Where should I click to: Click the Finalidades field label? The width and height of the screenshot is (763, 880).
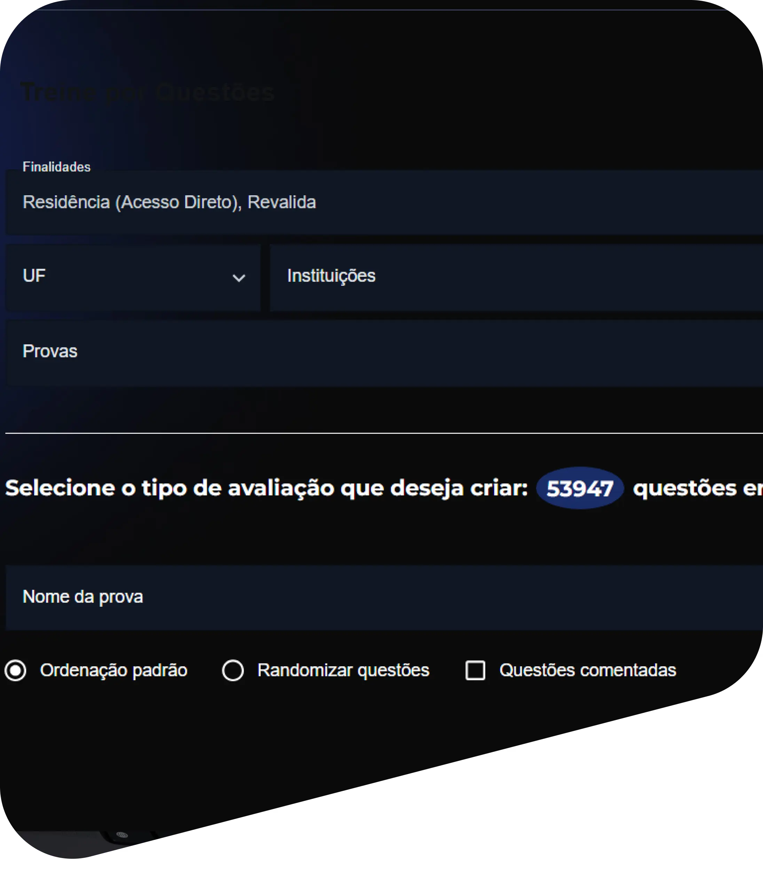point(56,167)
